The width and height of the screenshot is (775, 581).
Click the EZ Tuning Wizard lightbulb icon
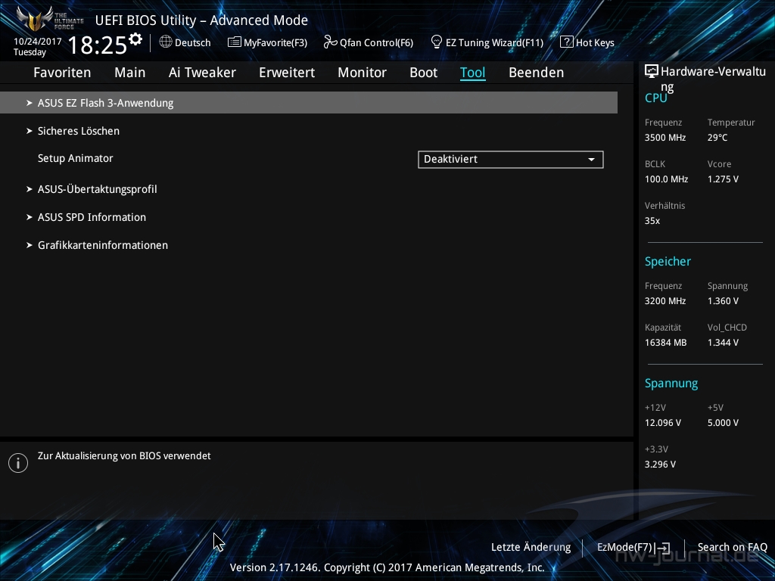click(437, 42)
